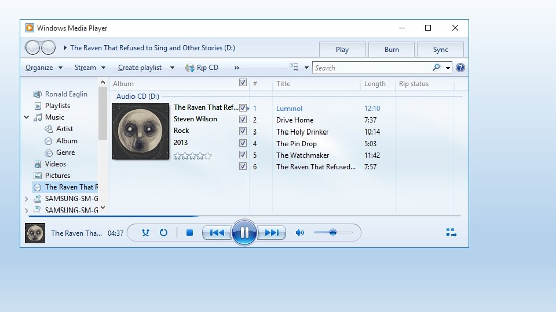Skip to the previous track

point(217,232)
